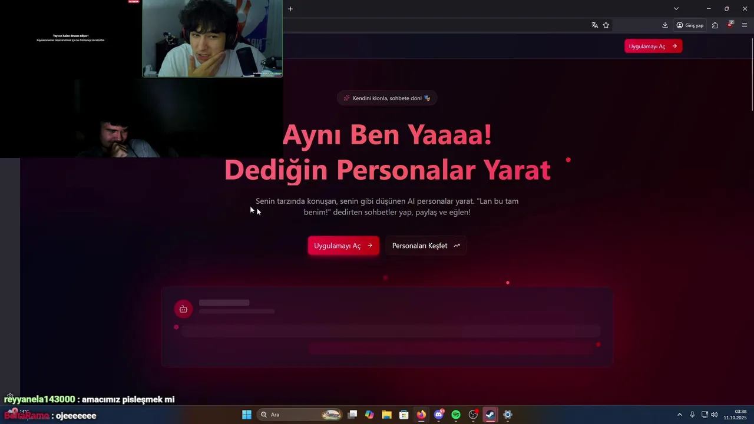Open the Firefox hamburger application menu
This screenshot has width=754, height=424.
[x=745, y=25]
